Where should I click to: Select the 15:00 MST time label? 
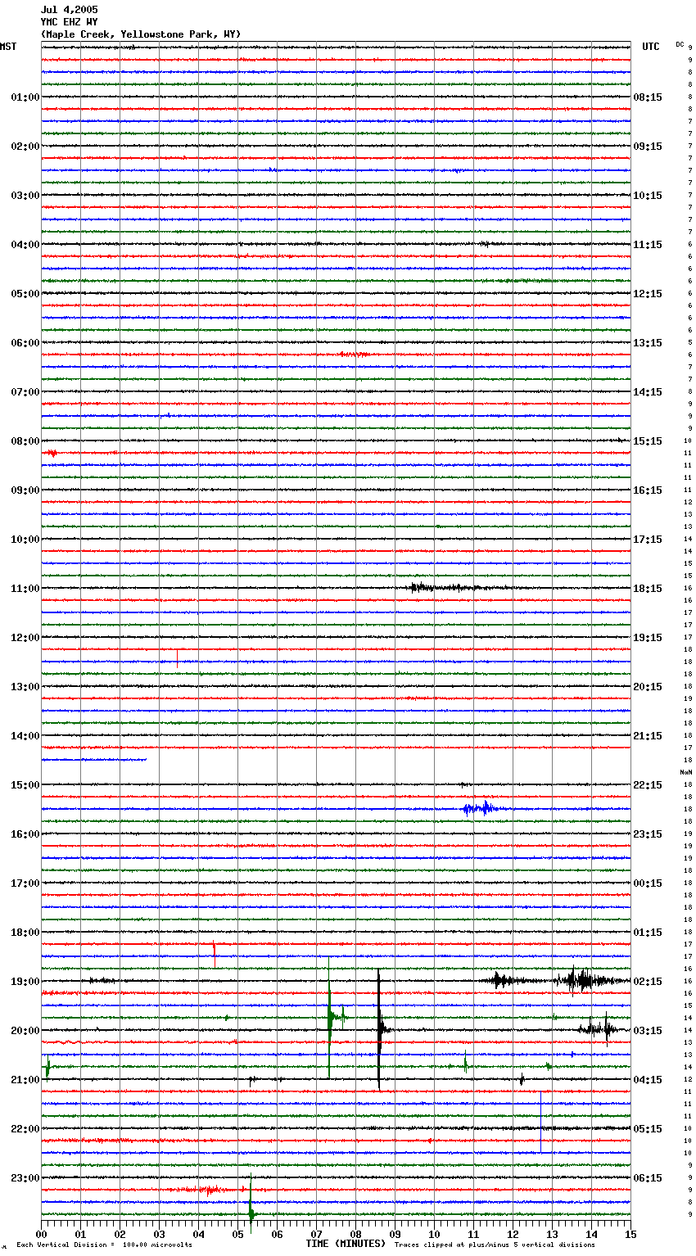click(x=25, y=785)
